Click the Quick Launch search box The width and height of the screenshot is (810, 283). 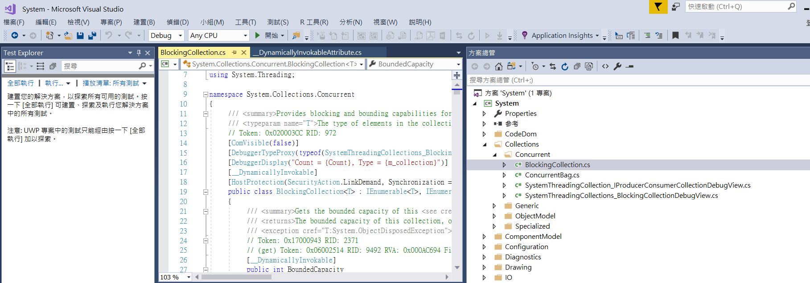[x=740, y=7]
